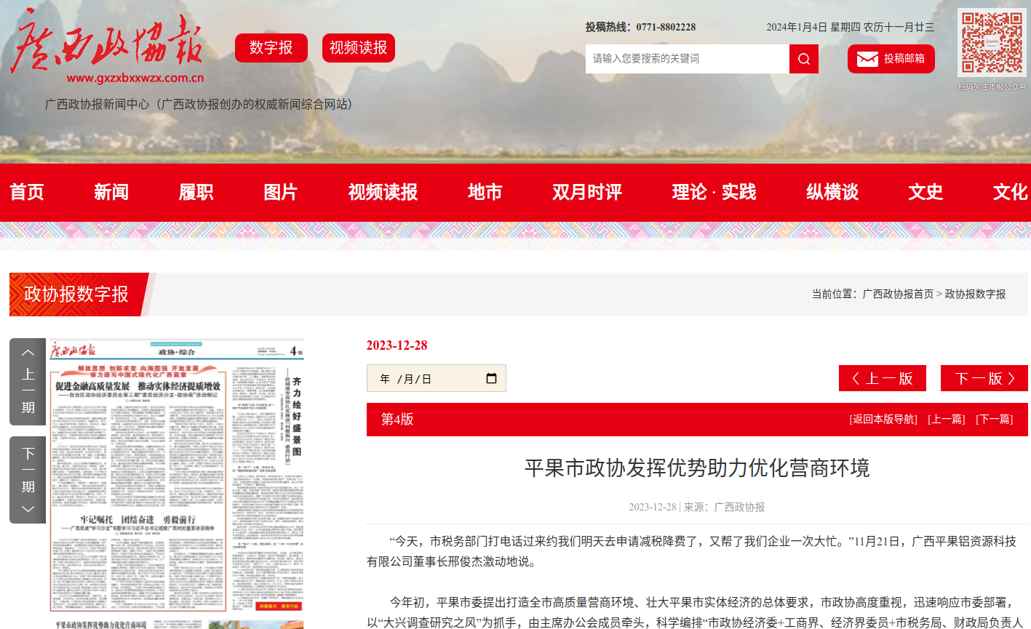
Task: Click the keyword search input field
Action: [x=687, y=59]
